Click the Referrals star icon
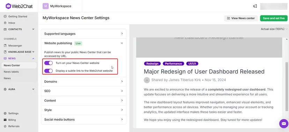This screenshot has width=289, height=132. coord(5,126)
